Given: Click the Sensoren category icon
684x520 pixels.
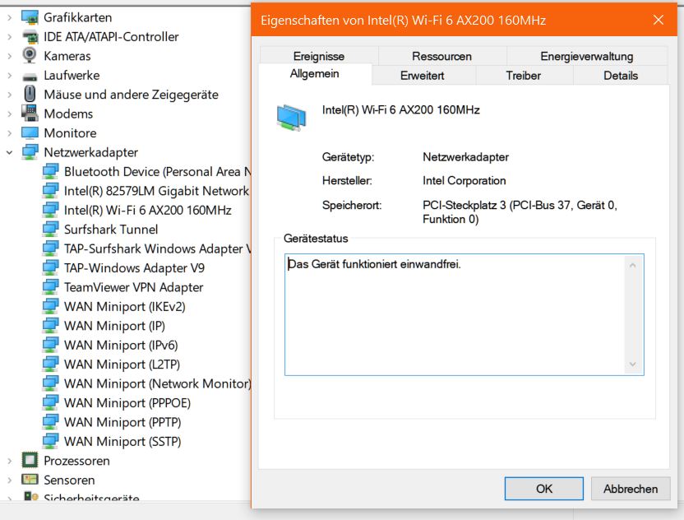Looking at the screenshot, I should tap(30, 480).
